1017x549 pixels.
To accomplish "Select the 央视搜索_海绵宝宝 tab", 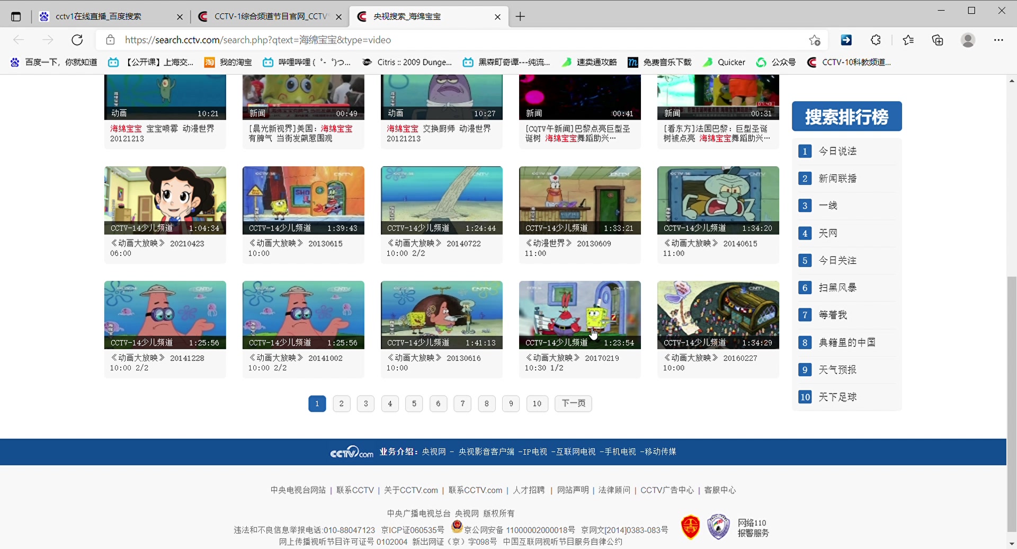I will tap(429, 16).
